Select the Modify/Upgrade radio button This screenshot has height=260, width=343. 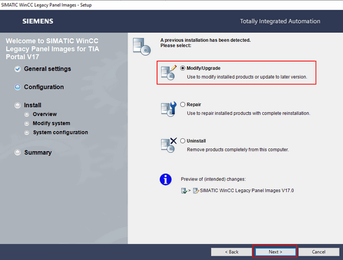click(x=182, y=68)
